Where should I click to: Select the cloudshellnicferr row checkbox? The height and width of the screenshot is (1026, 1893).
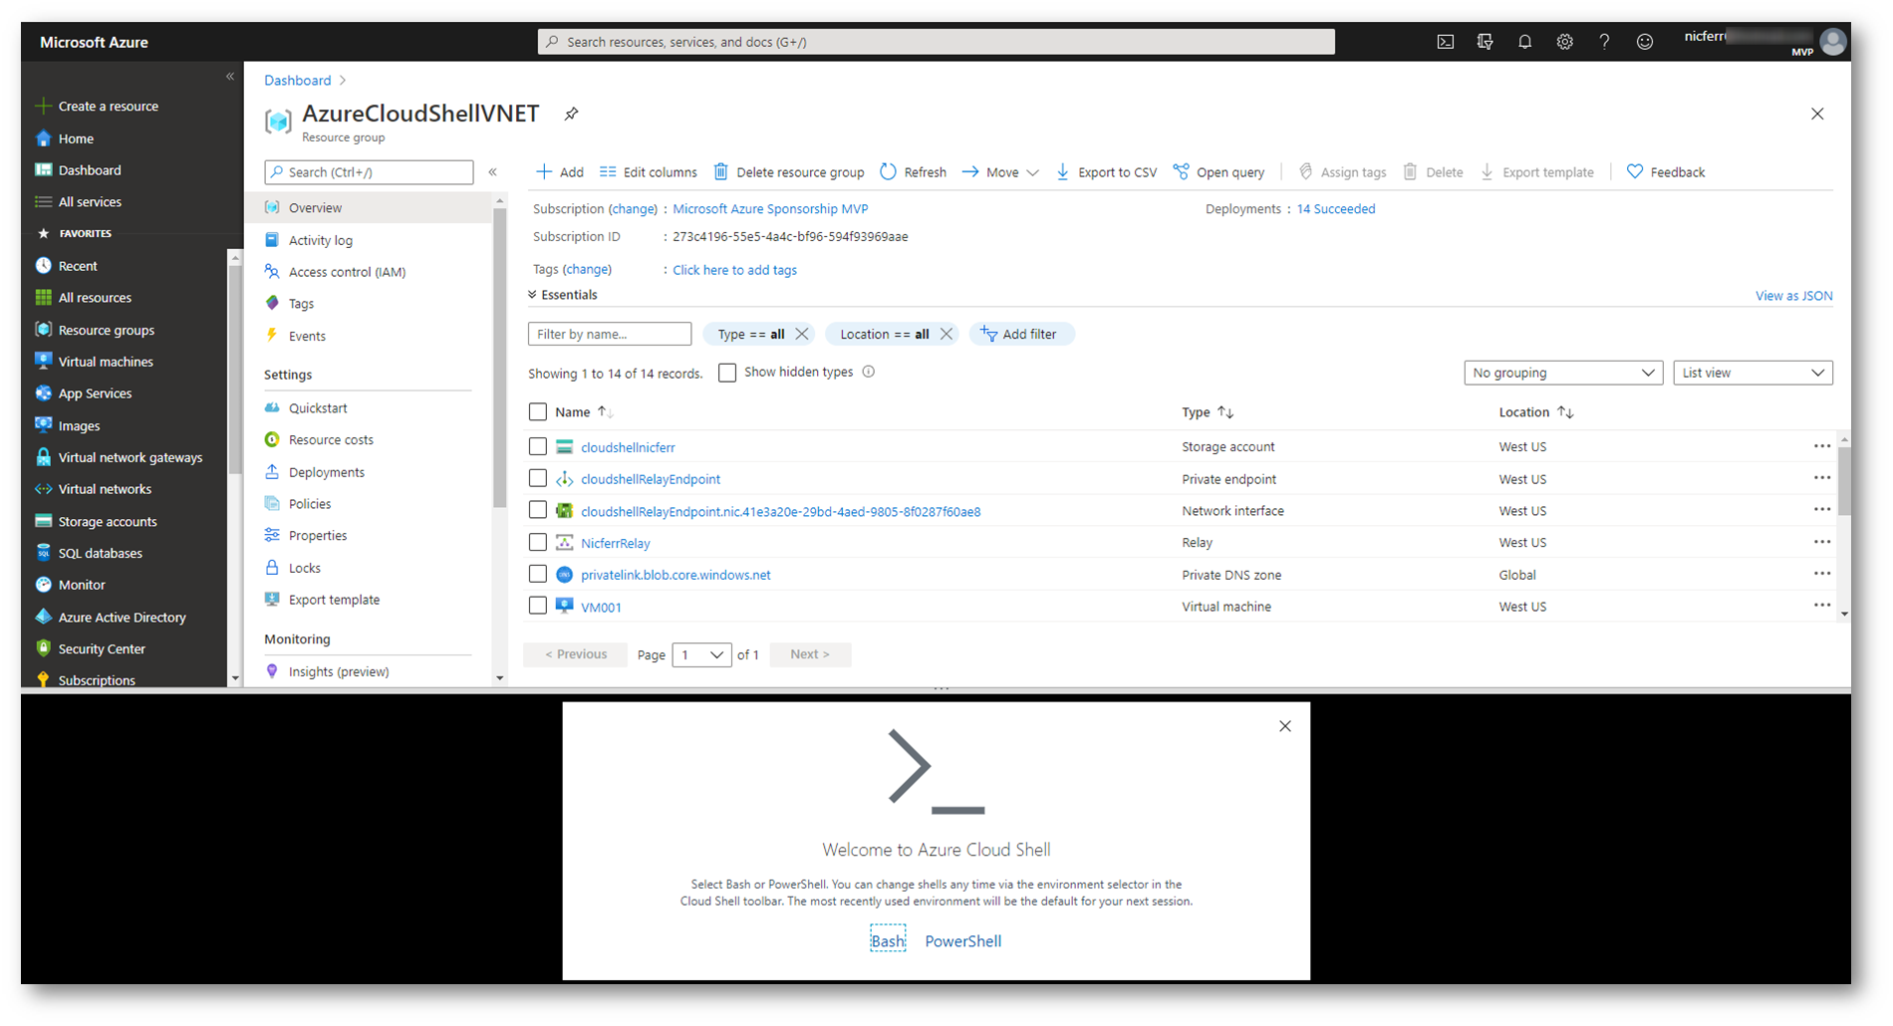tap(538, 447)
